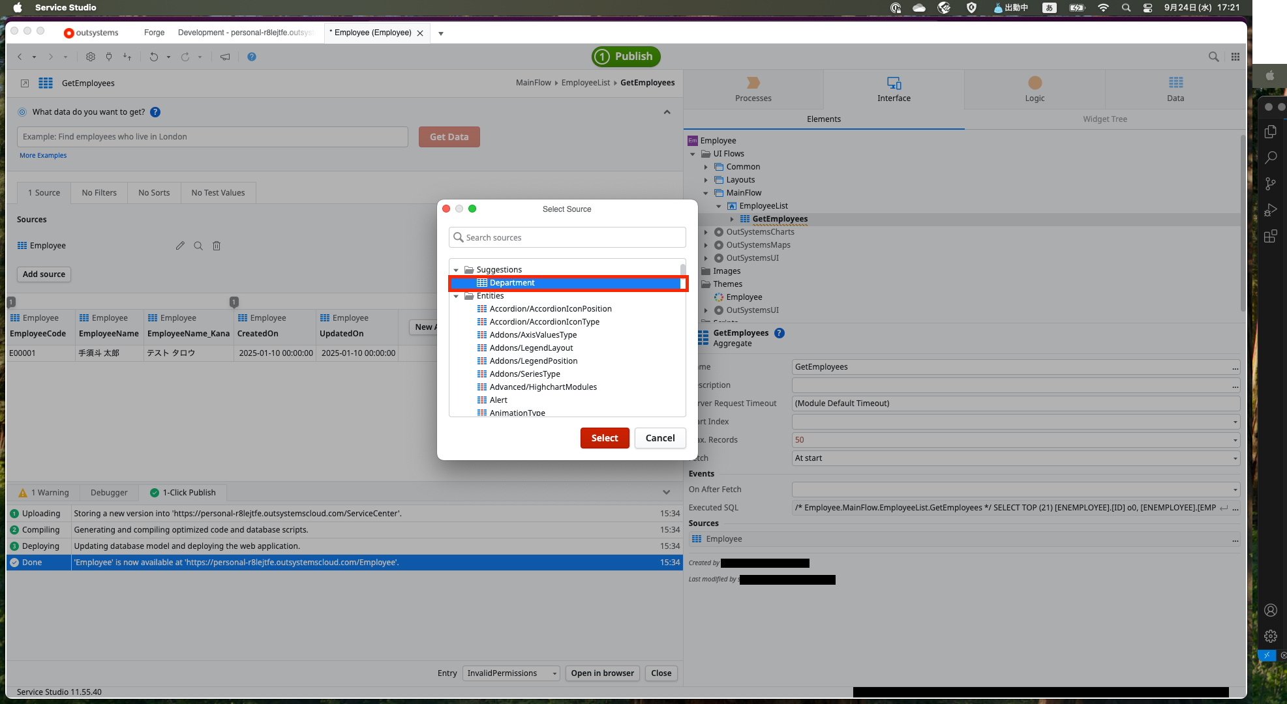Click Cancel in Select Source dialog
Screen dimensions: 1287x704
[659, 438]
